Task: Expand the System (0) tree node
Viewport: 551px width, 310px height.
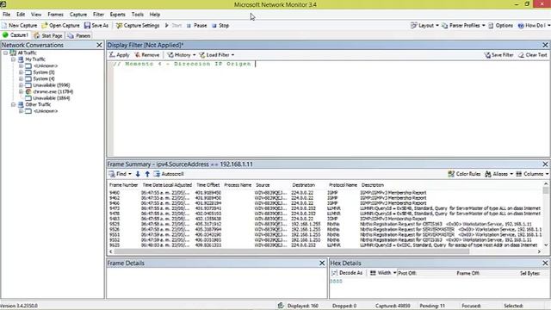Action: click(x=21, y=72)
